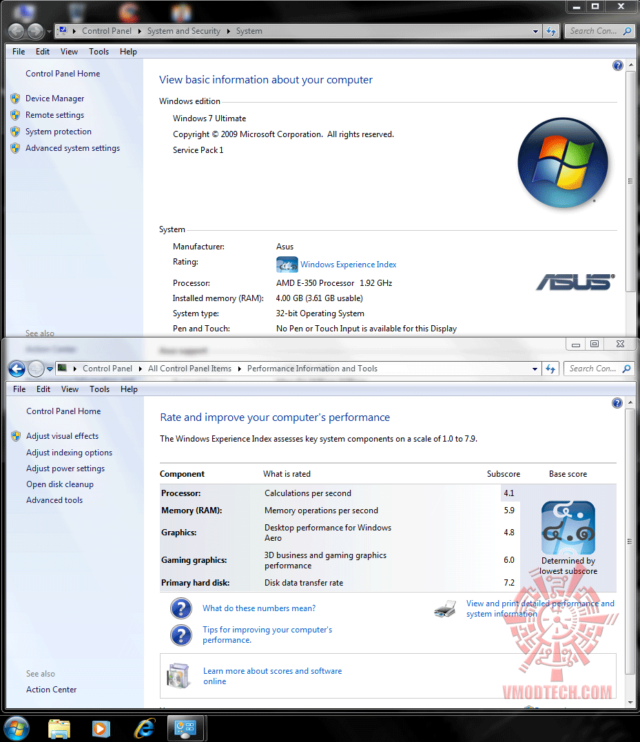Click View and print detailed performance link
Image resolution: width=640 pixels, height=742 pixels.
click(x=540, y=608)
